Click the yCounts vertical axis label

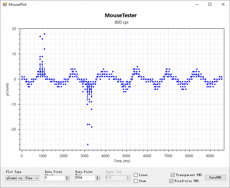[x=8, y=89]
